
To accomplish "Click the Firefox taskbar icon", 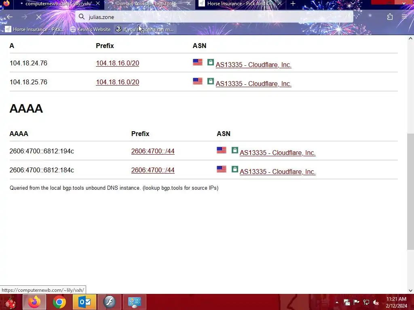I will [34, 302].
